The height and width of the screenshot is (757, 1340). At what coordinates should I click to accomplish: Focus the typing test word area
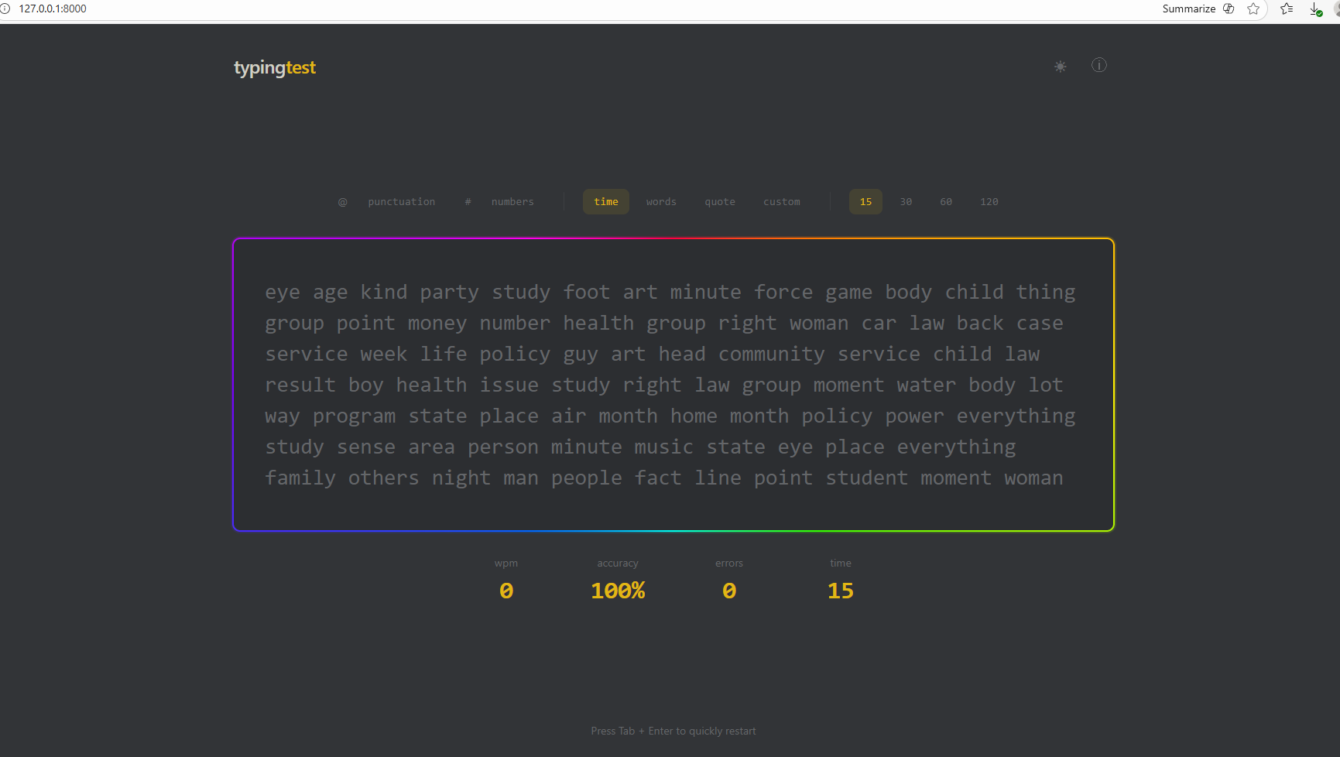pyautogui.click(x=673, y=385)
